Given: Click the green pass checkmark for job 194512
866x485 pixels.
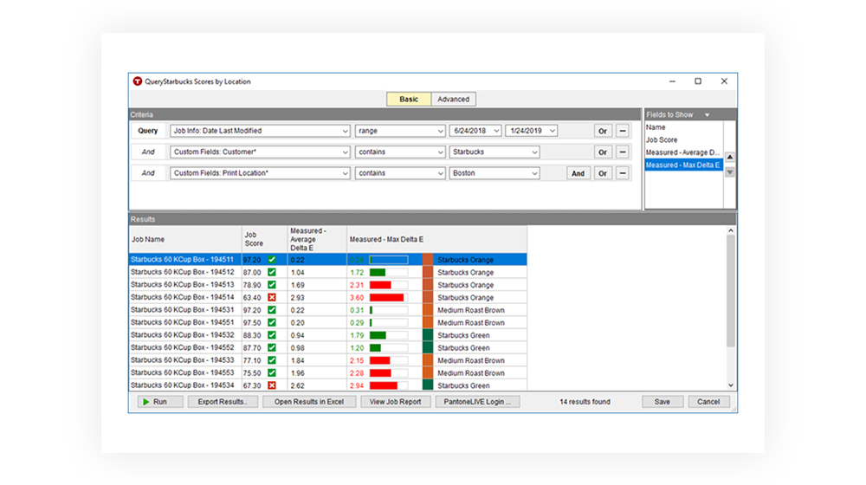Looking at the screenshot, I should pos(272,272).
